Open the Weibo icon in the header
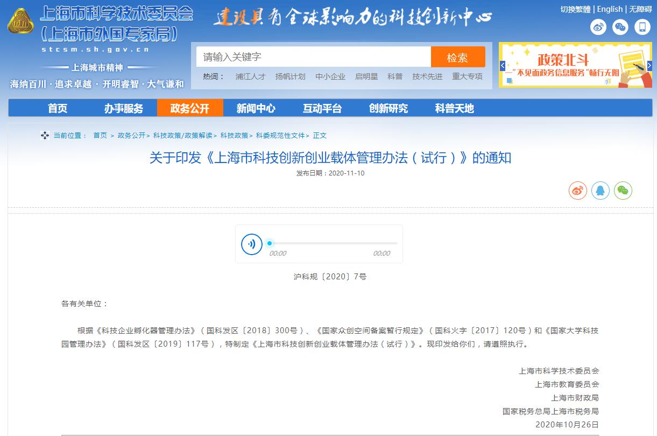The width and height of the screenshot is (657, 436). click(598, 27)
